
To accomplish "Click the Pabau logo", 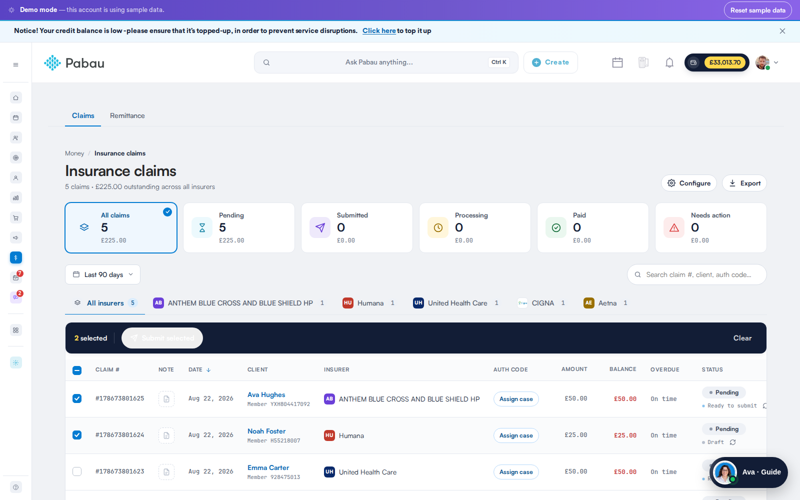I will 74,63.
